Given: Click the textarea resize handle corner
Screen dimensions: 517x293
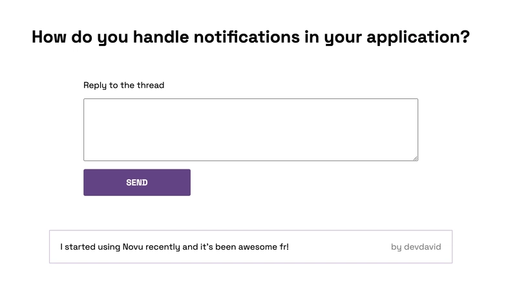Looking at the screenshot, I should click(416, 158).
